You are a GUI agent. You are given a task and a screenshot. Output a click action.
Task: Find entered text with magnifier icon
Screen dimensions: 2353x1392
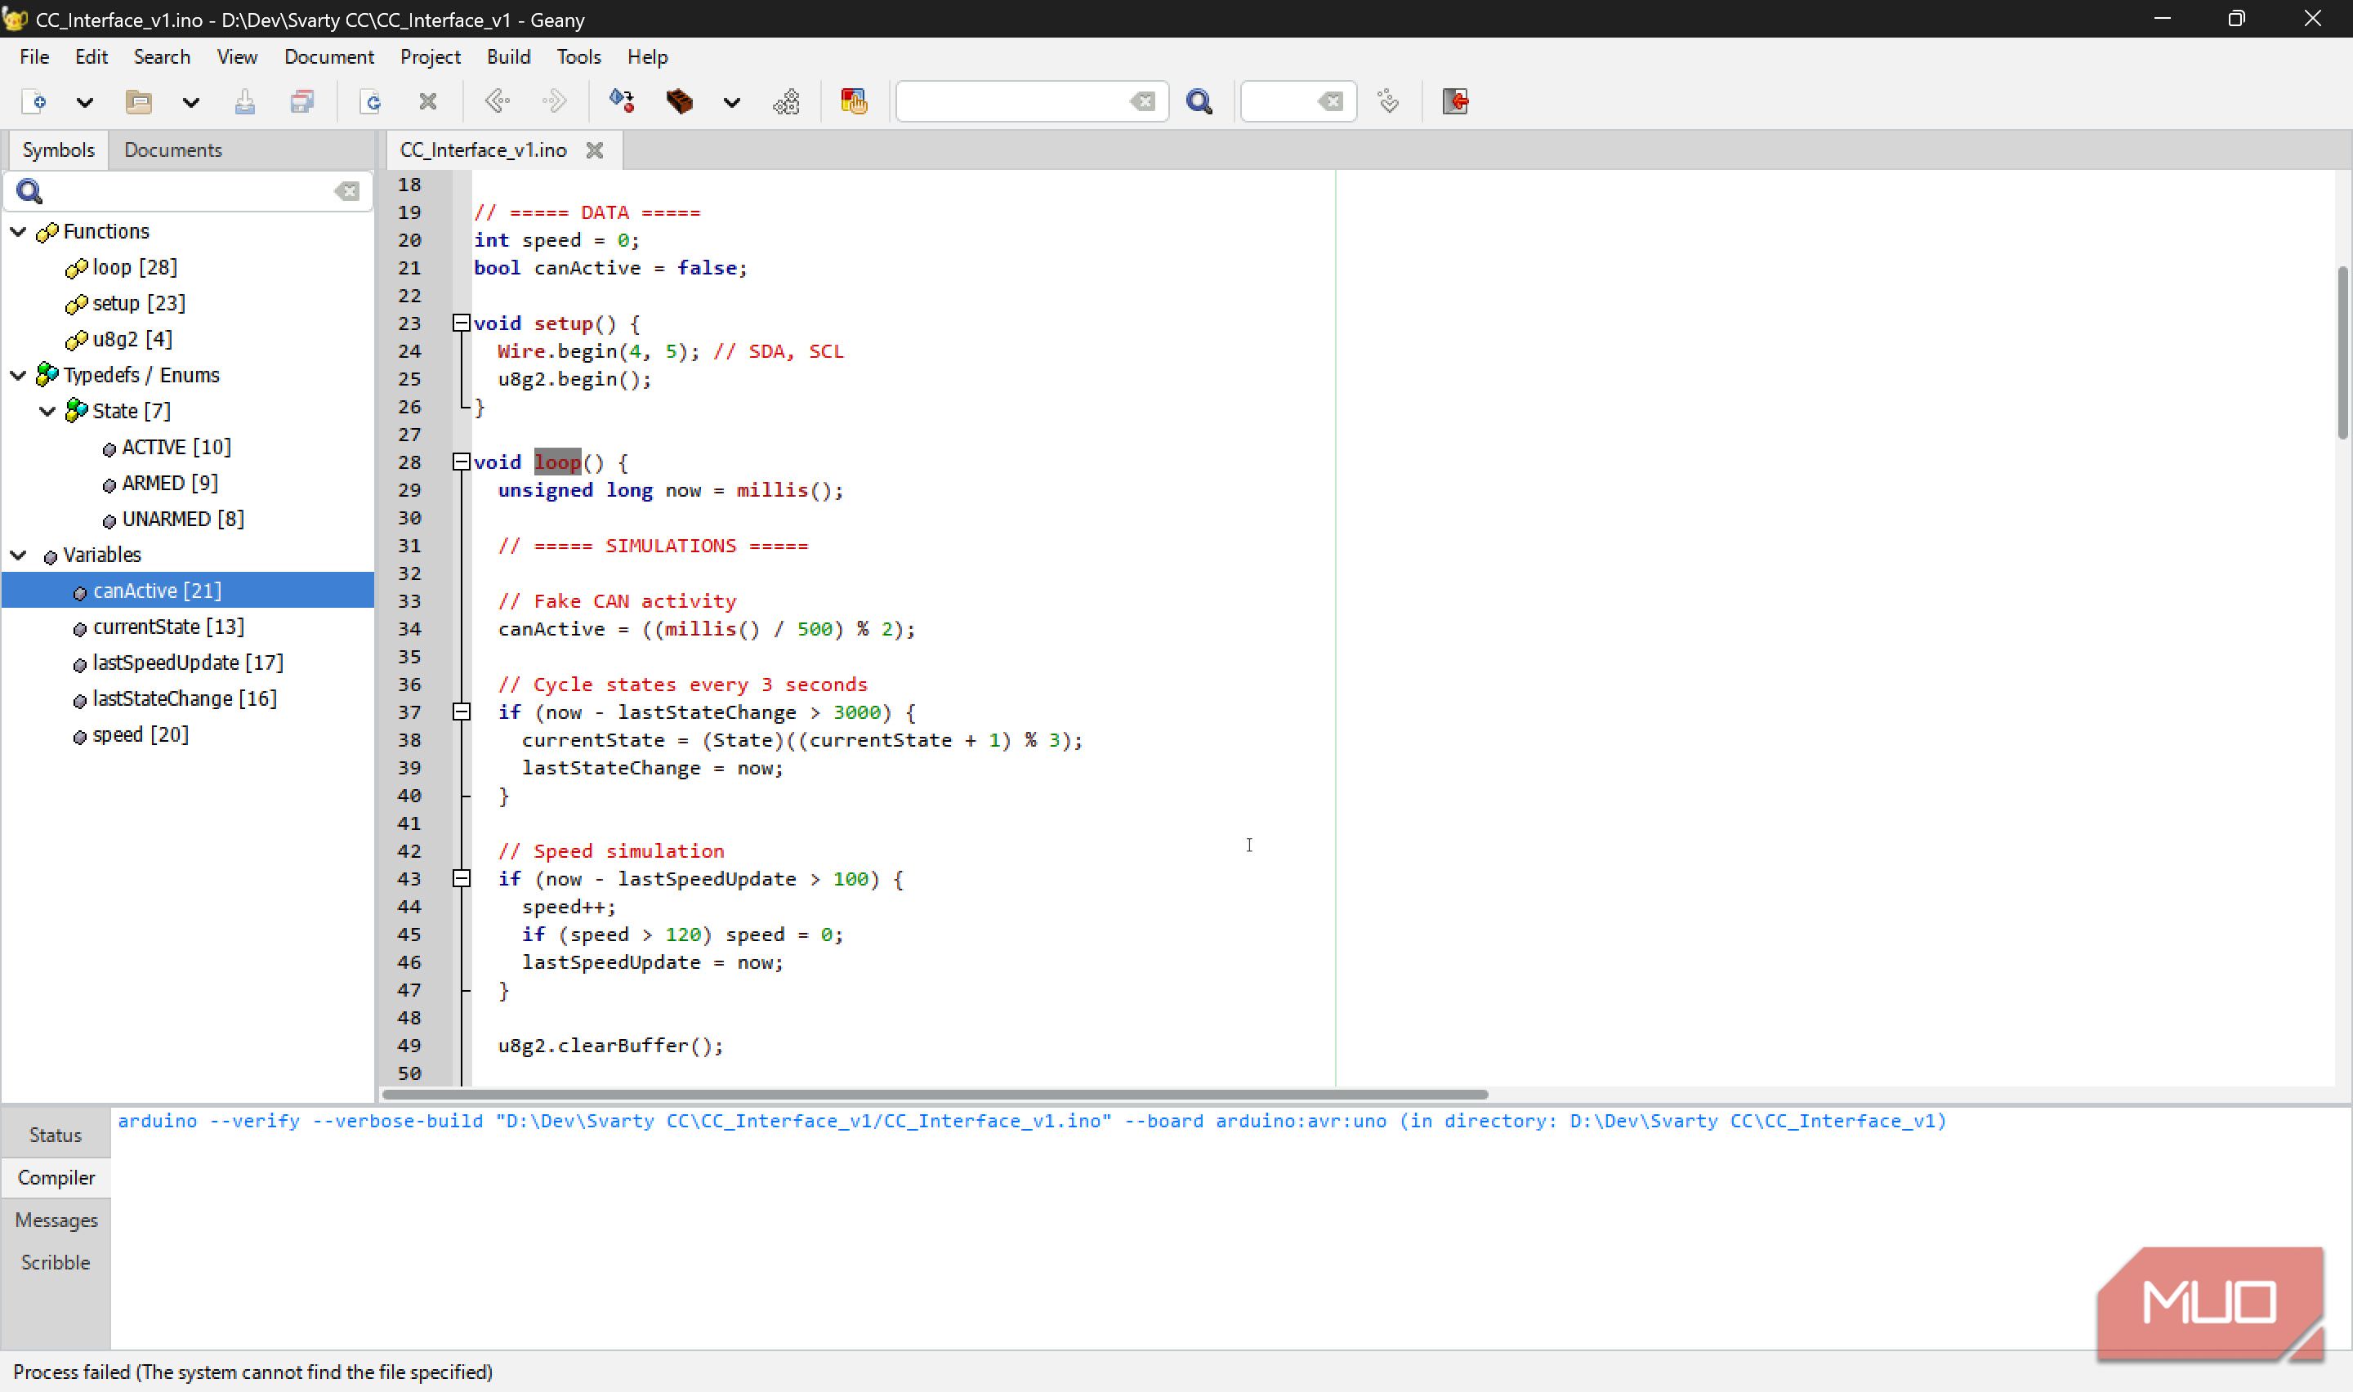click(x=1199, y=101)
